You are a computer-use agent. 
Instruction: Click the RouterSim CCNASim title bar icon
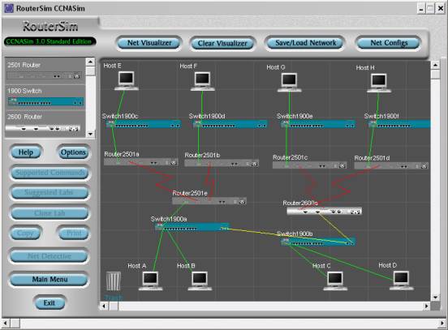coord(9,8)
